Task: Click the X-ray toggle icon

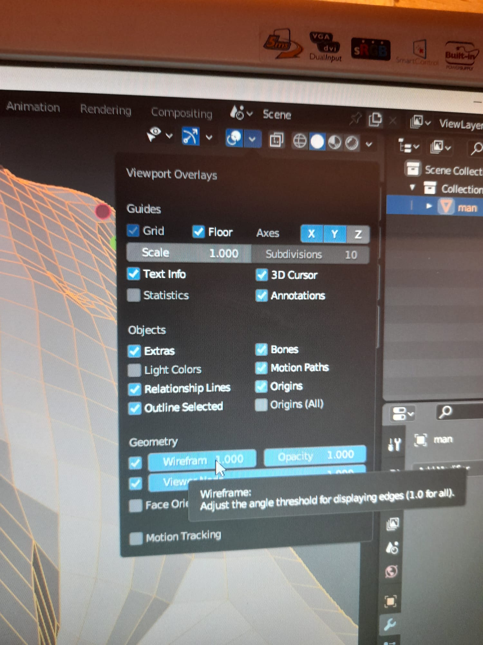Action: coord(276,140)
